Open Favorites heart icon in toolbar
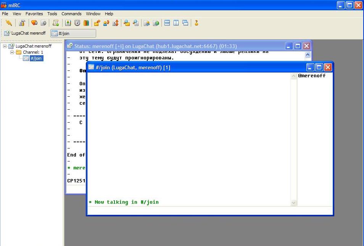364x246 pixels. tap(34, 23)
